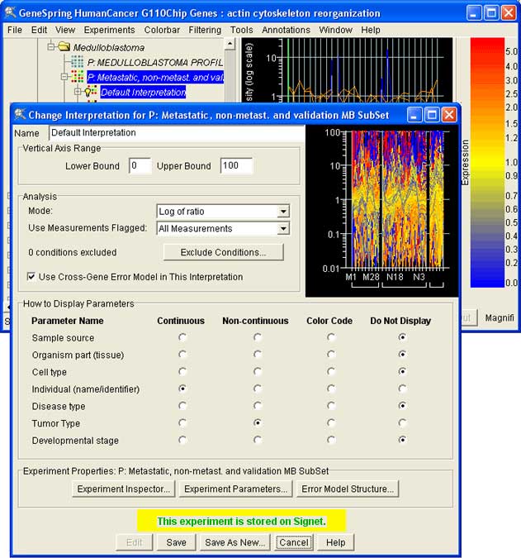Click the Upper Bound input field
The width and height of the screenshot is (521, 558).
coord(236,166)
